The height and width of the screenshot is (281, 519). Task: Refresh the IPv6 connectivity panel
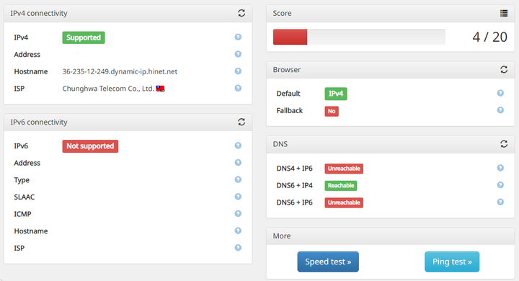[x=241, y=122]
